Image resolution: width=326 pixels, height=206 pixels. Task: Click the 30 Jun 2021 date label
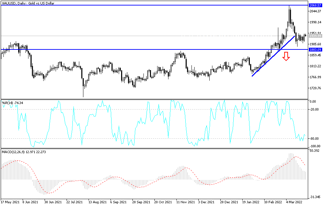53,202
